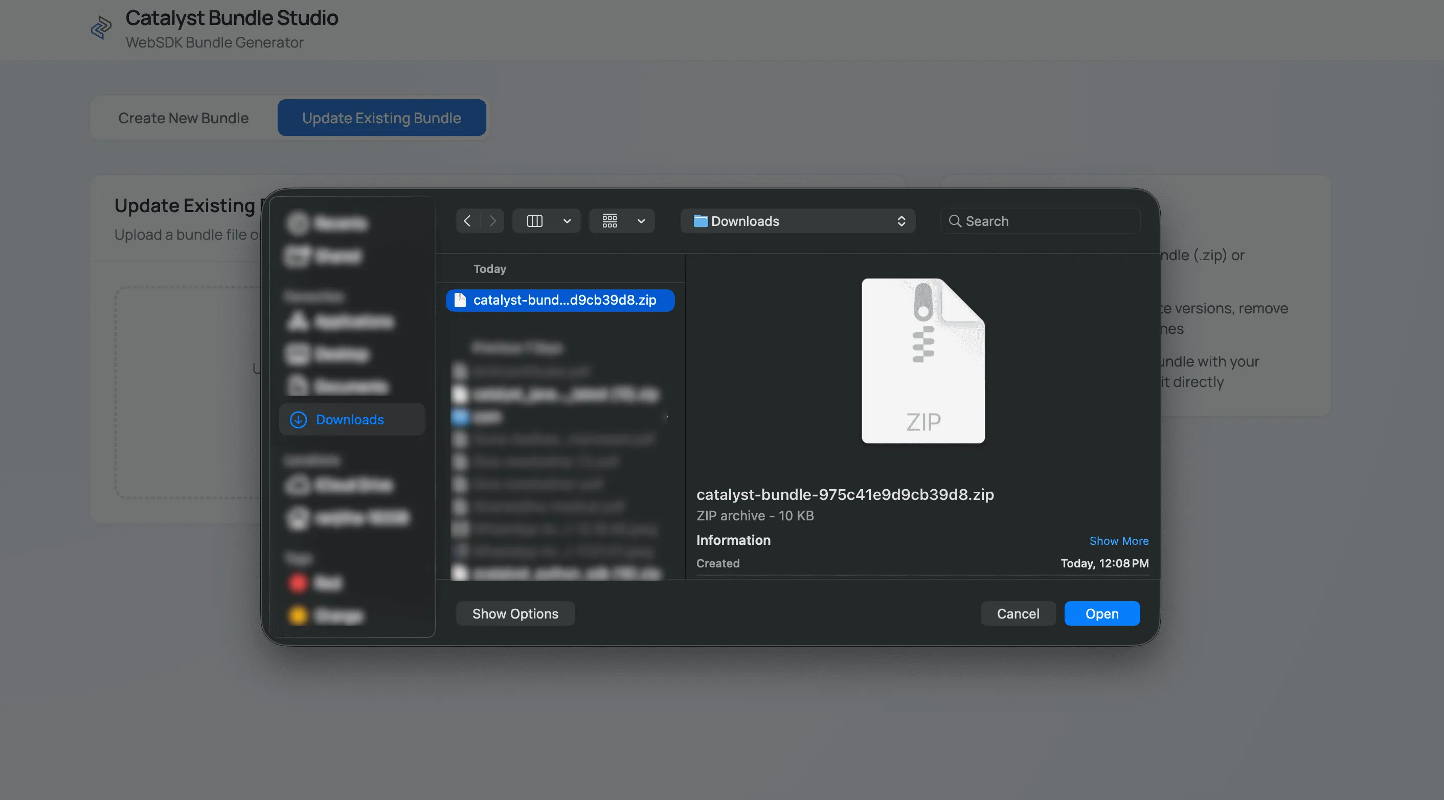Expand the grouping options chevron dropdown
The height and width of the screenshot is (800, 1444).
click(x=641, y=221)
